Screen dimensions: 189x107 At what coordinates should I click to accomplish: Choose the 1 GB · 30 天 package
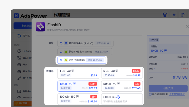[78, 73]
